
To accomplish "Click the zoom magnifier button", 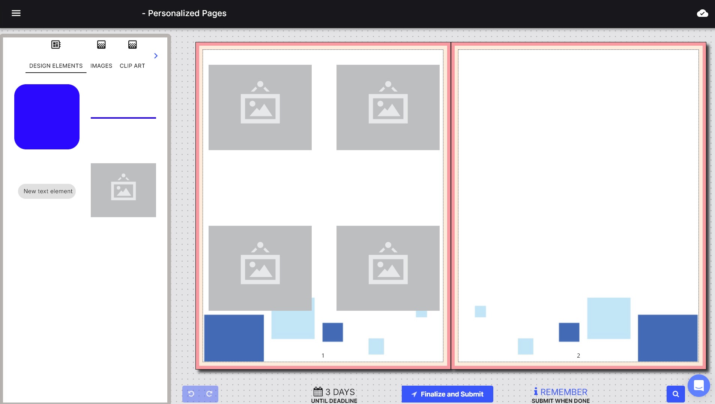I will click(x=676, y=394).
